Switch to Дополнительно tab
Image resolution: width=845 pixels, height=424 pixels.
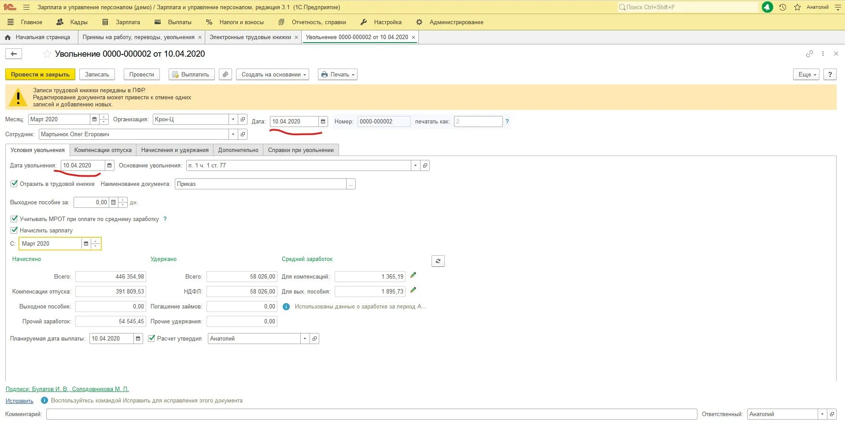(238, 150)
